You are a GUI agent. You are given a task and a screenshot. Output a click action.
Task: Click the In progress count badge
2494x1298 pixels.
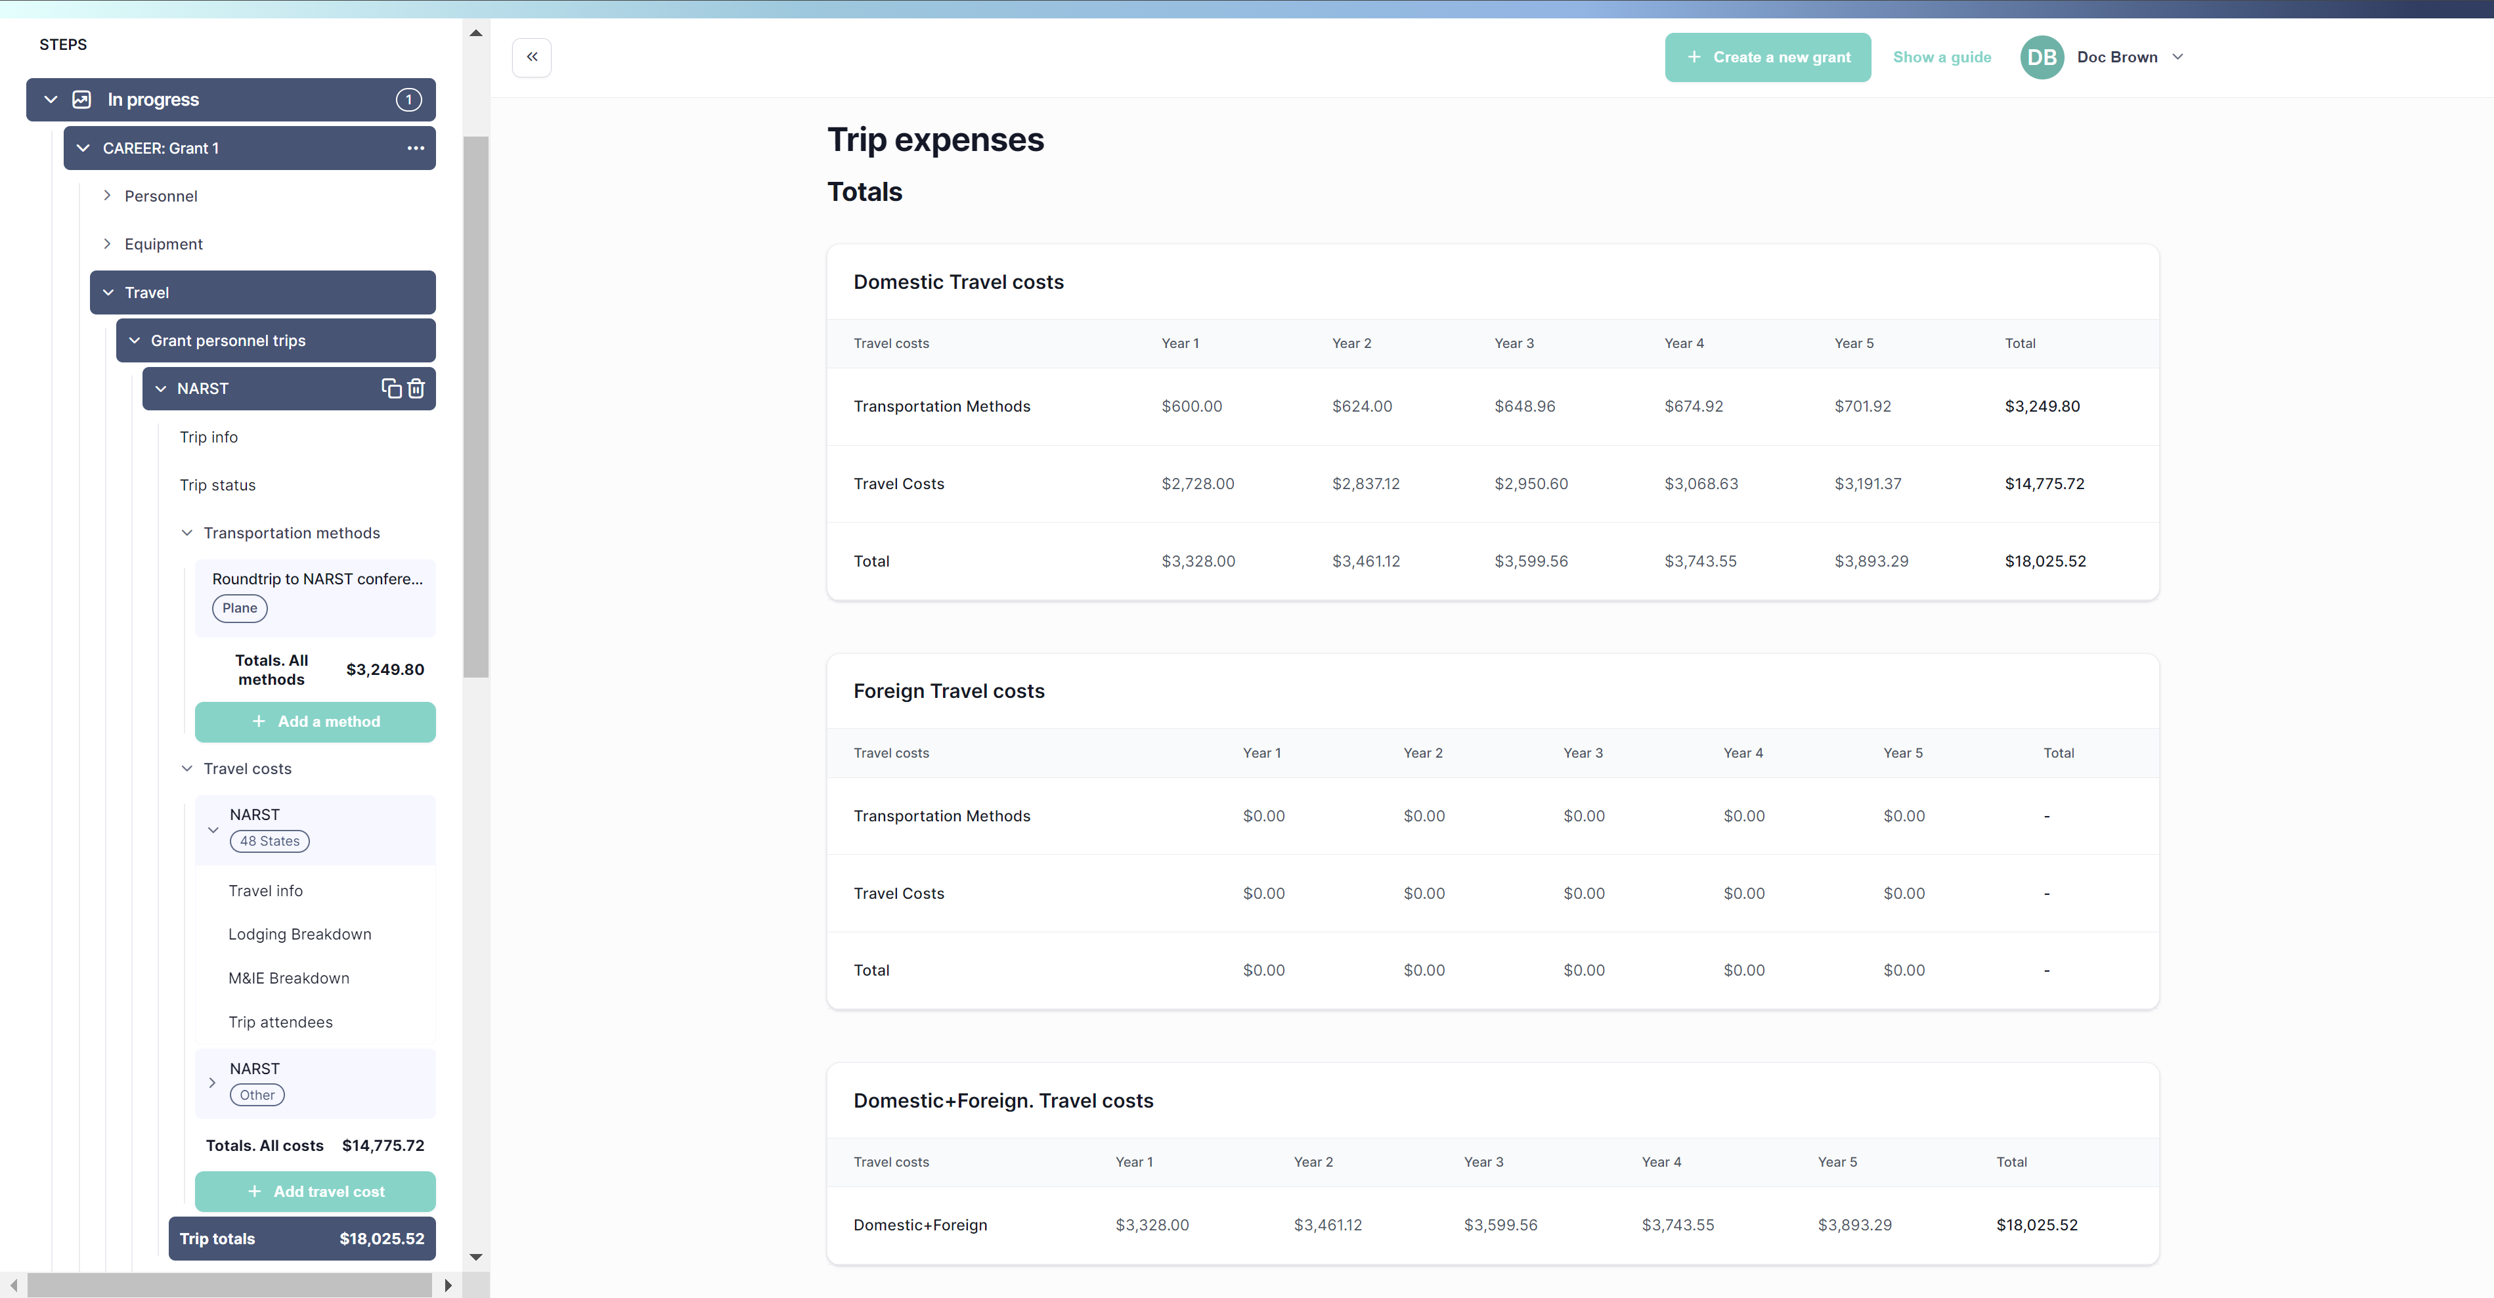[x=408, y=100]
